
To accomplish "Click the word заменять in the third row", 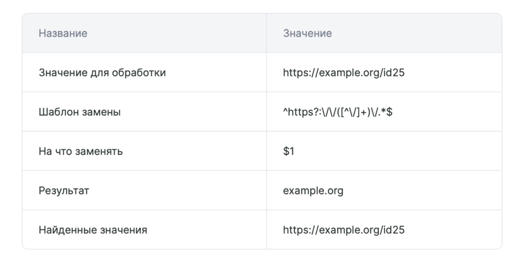I will [99, 152].
